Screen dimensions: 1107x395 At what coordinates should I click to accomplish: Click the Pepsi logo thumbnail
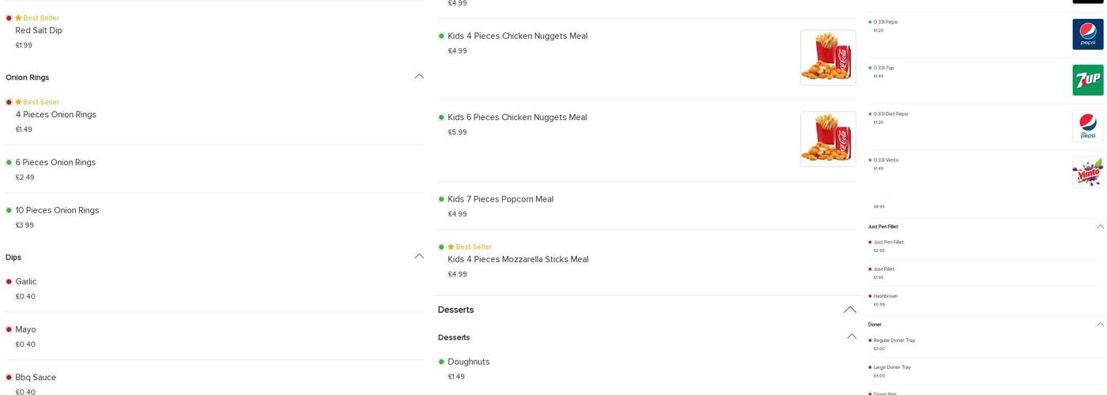[x=1087, y=34]
